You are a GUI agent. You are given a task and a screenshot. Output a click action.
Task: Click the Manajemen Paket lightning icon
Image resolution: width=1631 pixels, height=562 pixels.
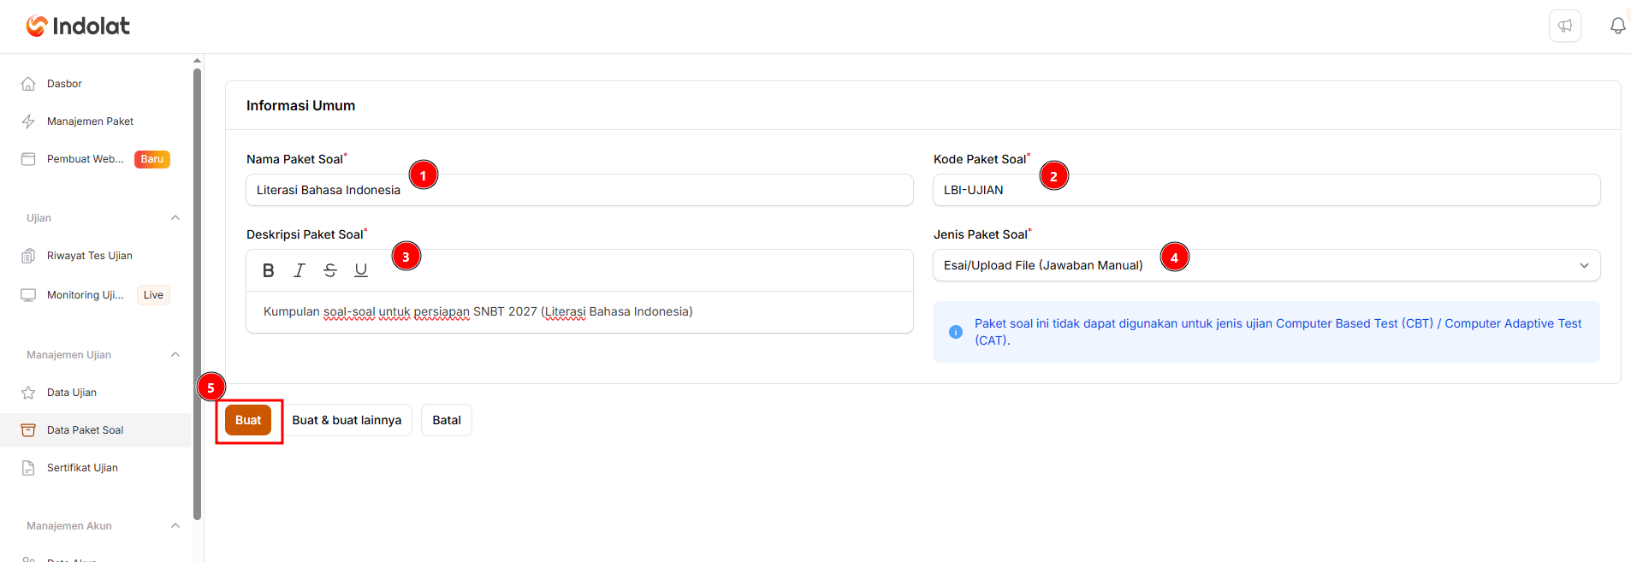click(28, 121)
